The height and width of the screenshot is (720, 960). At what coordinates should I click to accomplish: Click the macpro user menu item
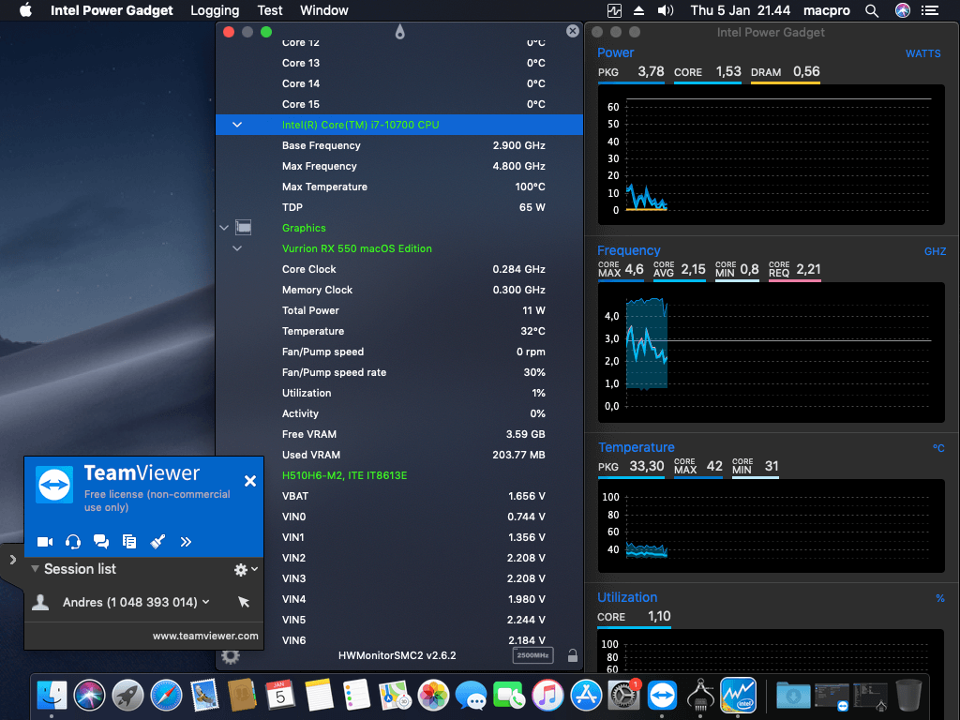[827, 10]
